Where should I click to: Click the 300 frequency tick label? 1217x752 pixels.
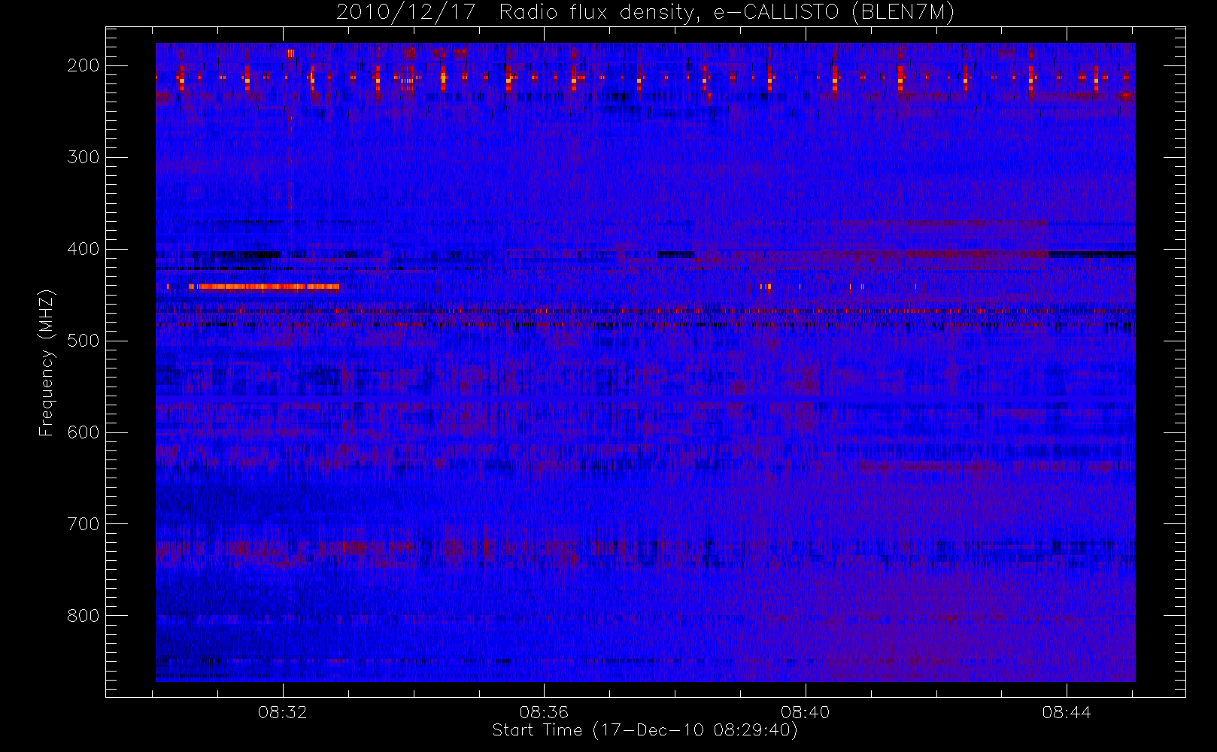(x=83, y=157)
